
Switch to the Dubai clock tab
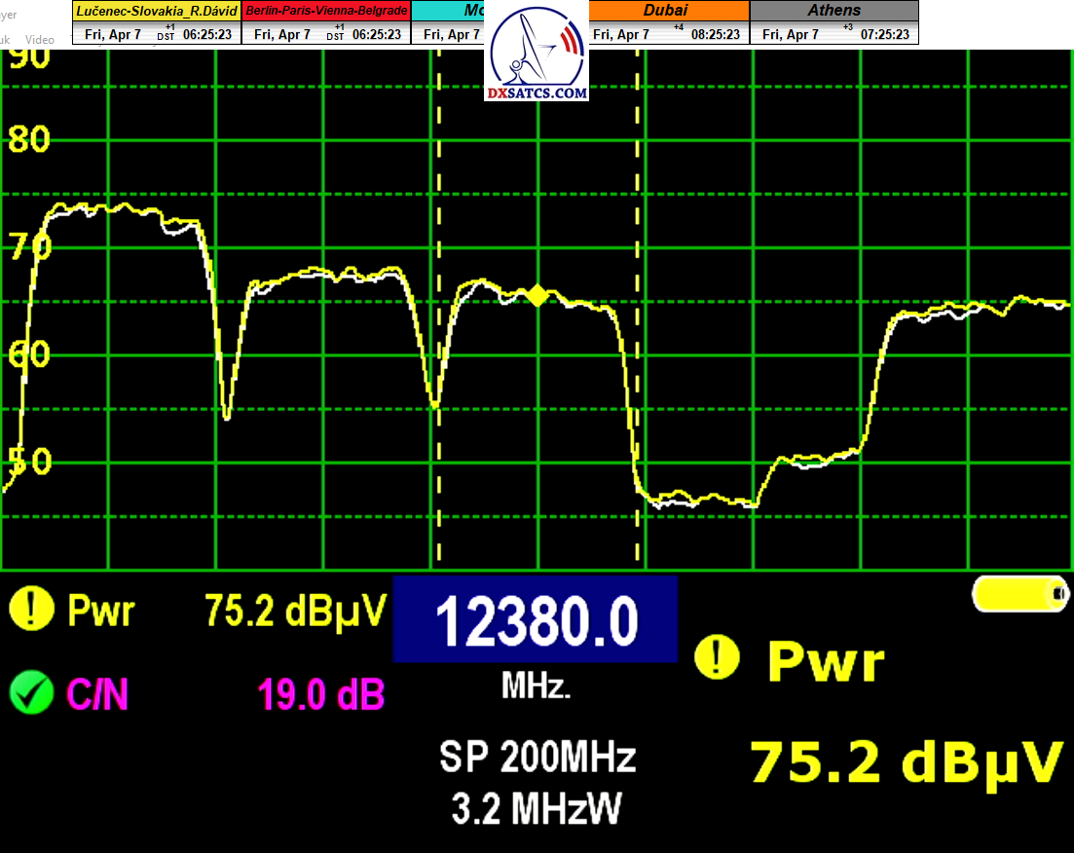pos(668,11)
